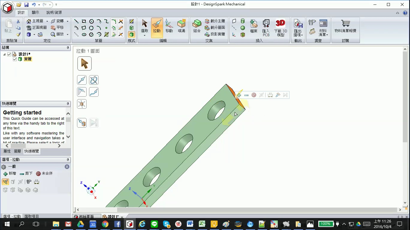Open the quick access toolbar customize arrow
Viewport: 410px width, 230px height.
[56, 5]
